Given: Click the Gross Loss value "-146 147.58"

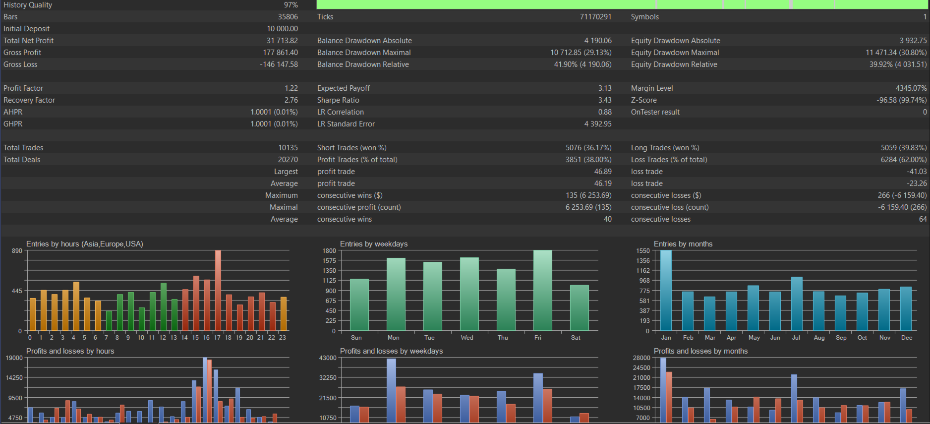Looking at the screenshot, I should 279,64.
